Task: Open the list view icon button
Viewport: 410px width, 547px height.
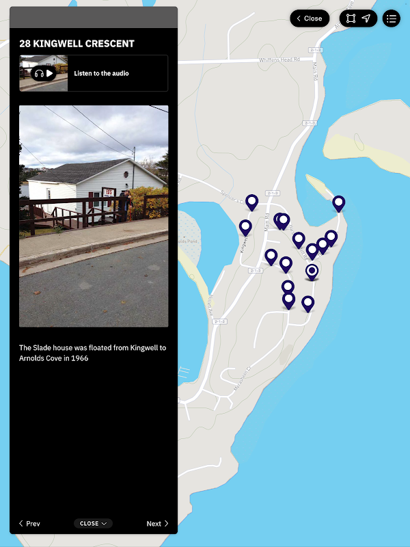Action: (x=391, y=18)
